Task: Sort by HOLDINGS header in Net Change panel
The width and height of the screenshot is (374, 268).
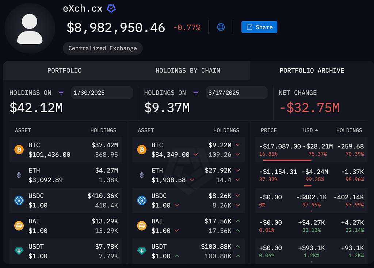Action: pos(349,131)
